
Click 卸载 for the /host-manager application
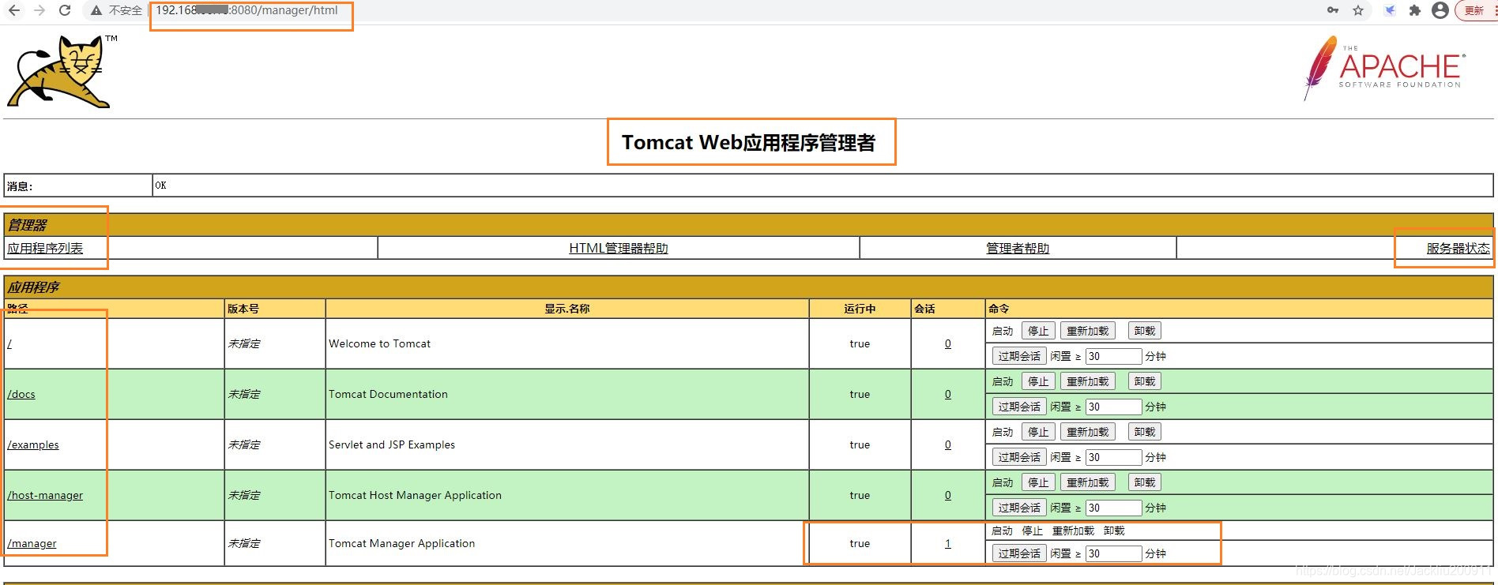tap(1145, 482)
